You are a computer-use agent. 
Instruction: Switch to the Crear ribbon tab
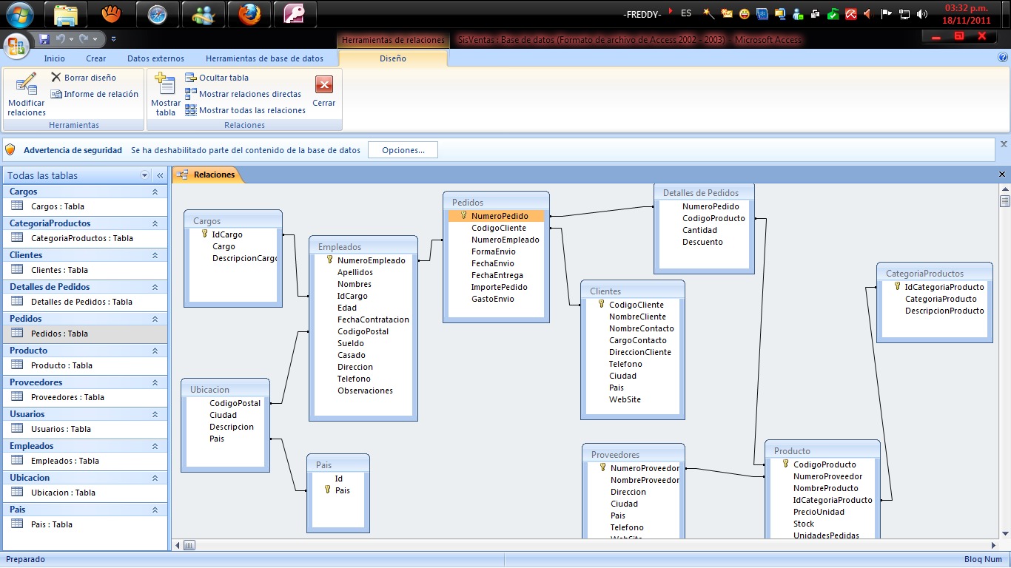pos(95,58)
